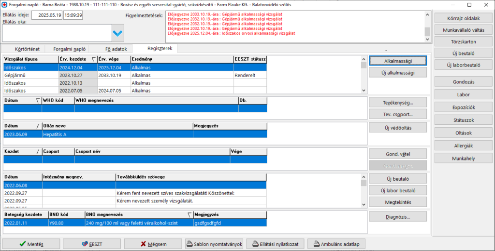Click the Mentés save button with green checkmark
This screenshot has height=251, width=495.
[x=32, y=244]
